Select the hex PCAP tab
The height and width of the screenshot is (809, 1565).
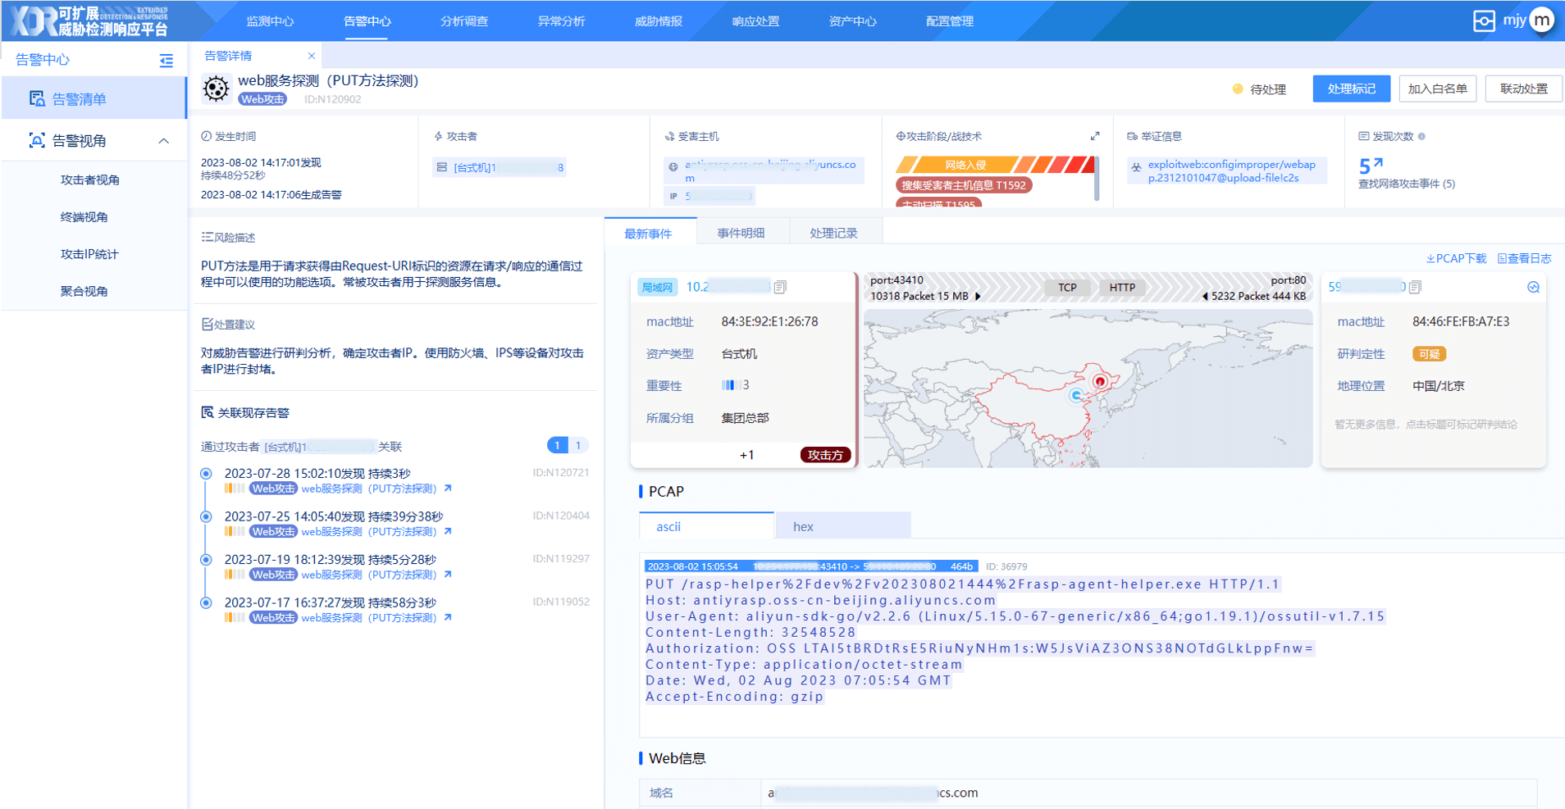point(843,526)
